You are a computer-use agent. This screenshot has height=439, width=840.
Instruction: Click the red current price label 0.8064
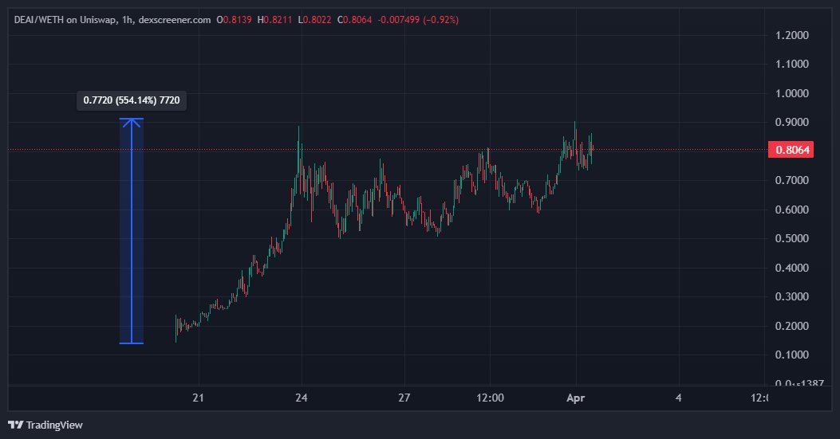pyautogui.click(x=791, y=149)
